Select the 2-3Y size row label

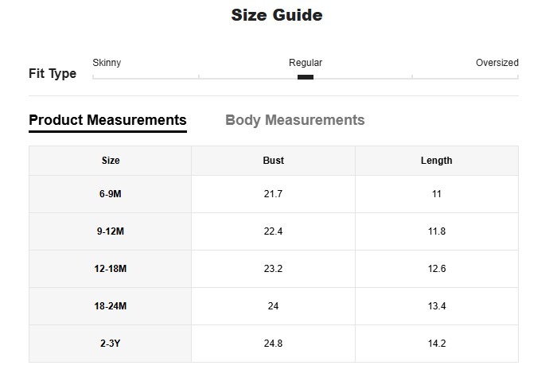click(x=111, y=344)
